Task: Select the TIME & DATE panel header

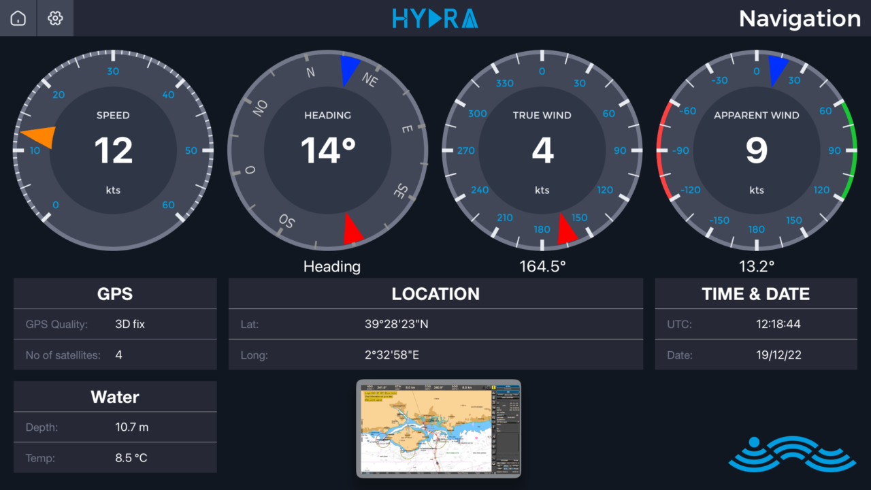Action: click(756, 293)
